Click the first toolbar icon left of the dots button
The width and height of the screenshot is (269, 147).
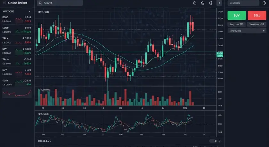coord(195,3)
